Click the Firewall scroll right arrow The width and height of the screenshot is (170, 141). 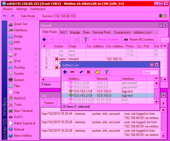(165, 80)
